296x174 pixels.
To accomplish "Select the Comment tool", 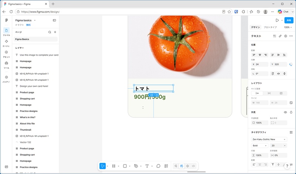I will click(158, 166).
